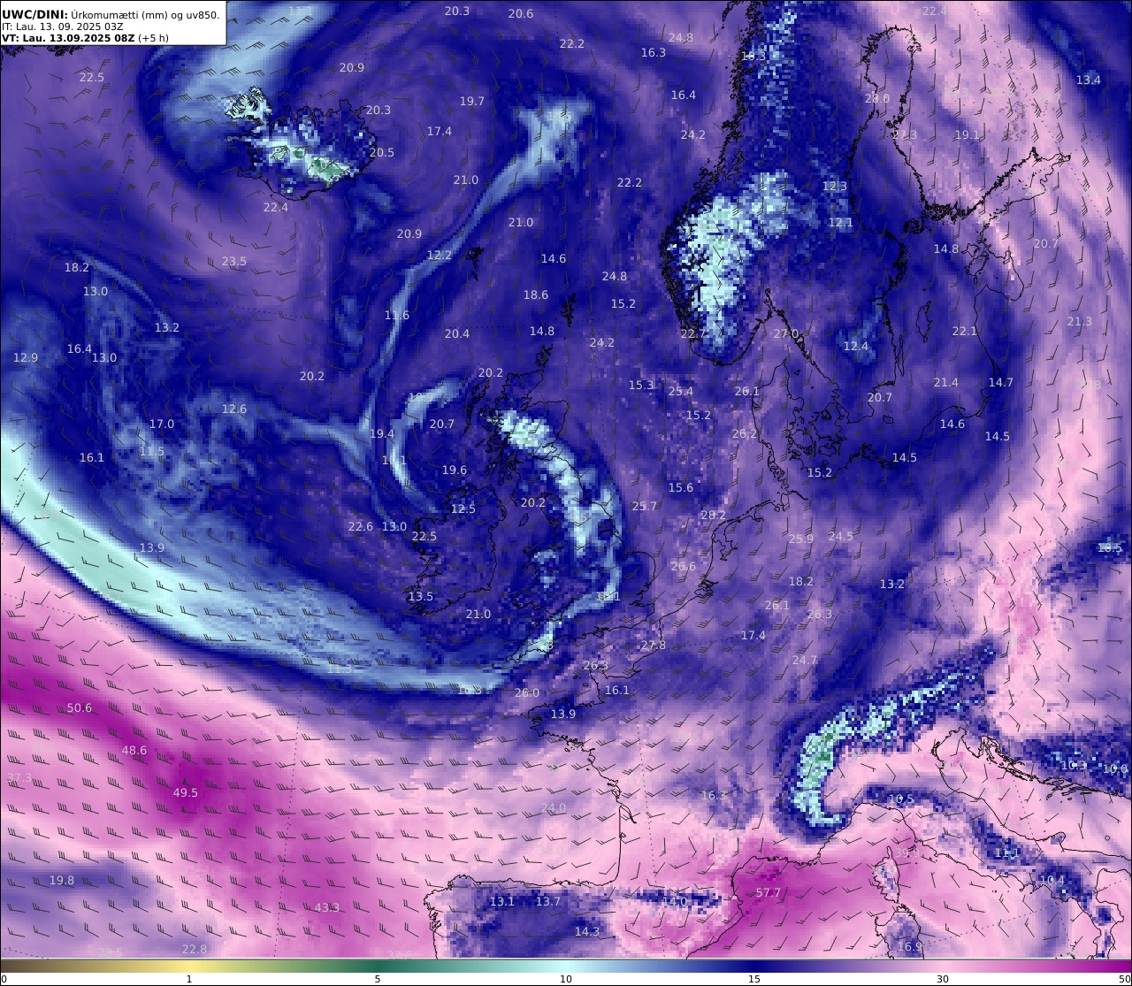The height and width of the screenshot is (986, 1132).
Task: Click the map value '10.5'
Action: tap(901, 799)
